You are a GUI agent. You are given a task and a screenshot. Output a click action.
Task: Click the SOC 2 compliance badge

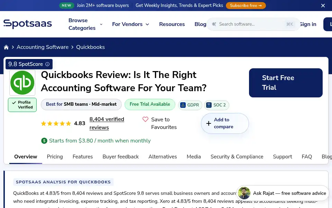[x=216, y=105]
